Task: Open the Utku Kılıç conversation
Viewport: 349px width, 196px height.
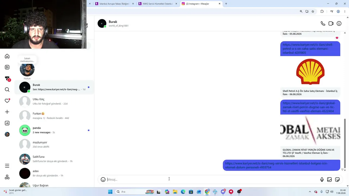Action: pyautogui.click(x=54, y=101)
